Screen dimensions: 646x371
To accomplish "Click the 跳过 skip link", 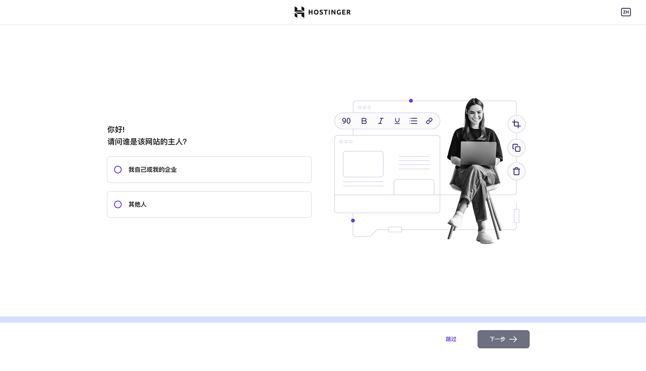I will (451, 339).
